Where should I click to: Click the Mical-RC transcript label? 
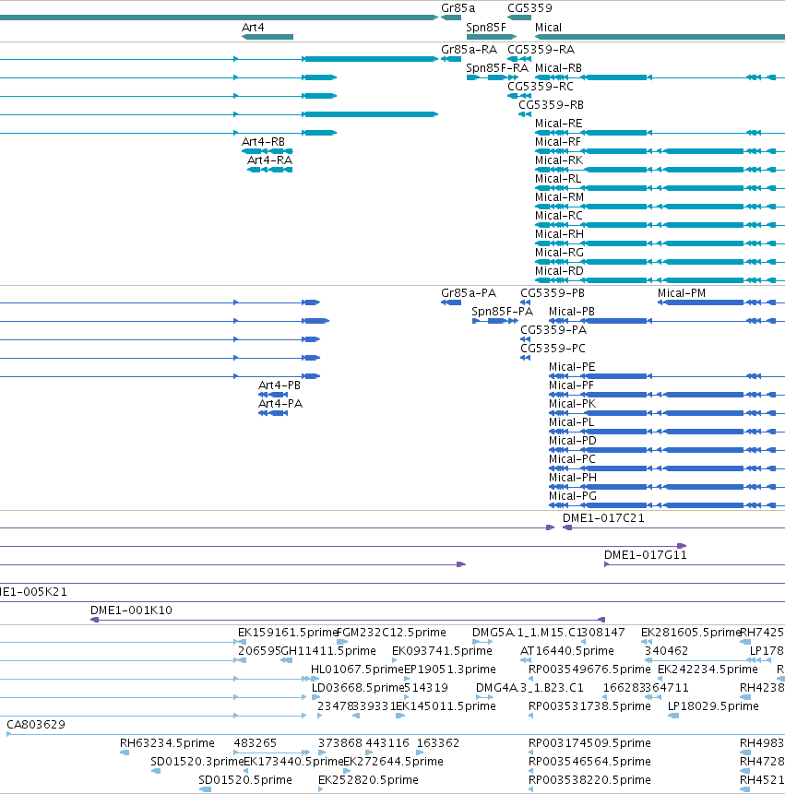coord(559,216)
